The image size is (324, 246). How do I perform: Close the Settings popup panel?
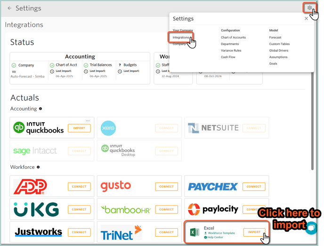306,19
